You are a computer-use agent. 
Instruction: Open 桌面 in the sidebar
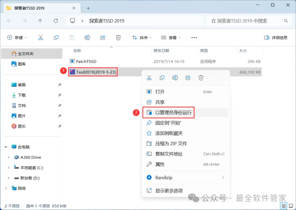32,85
